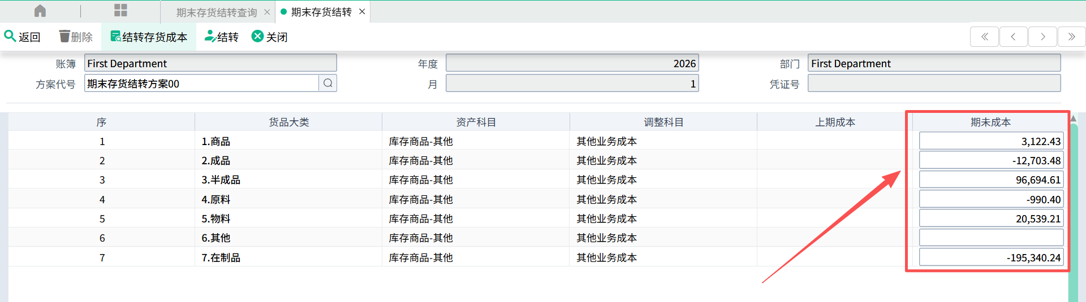Close the 期末存货结转查询 tab
This screenshot has width=1086, height=302.
[x=267, y=12]
